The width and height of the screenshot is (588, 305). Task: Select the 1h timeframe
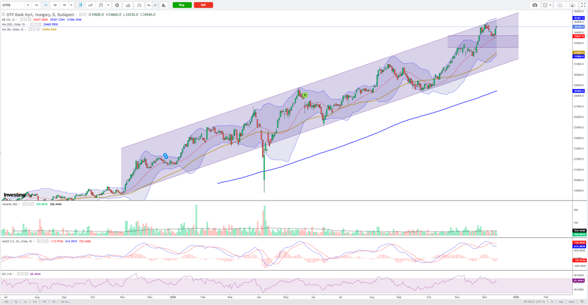[x=36, y=5]
